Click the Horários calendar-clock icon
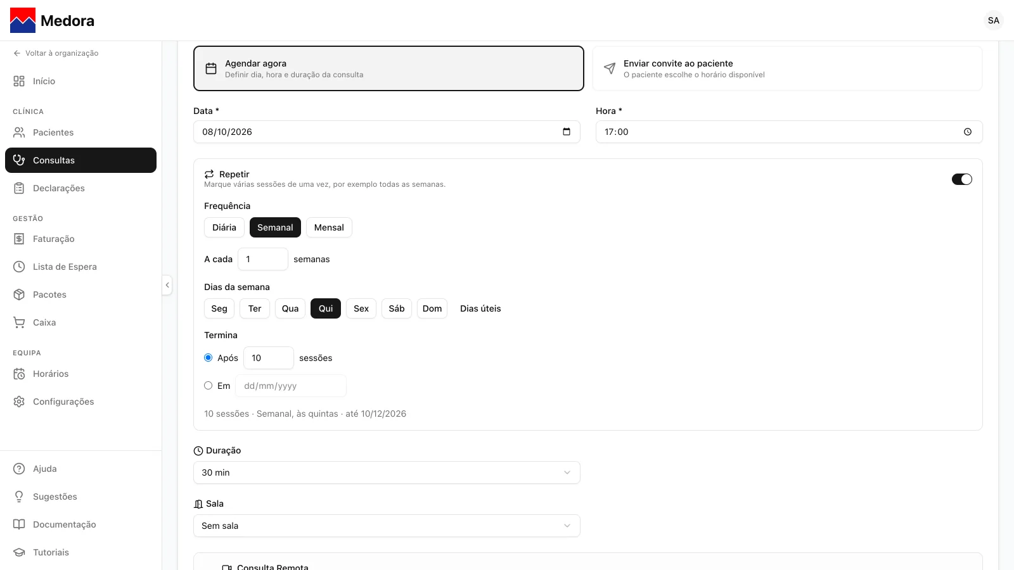This screenshot has height=570, width=1014. 19,374
